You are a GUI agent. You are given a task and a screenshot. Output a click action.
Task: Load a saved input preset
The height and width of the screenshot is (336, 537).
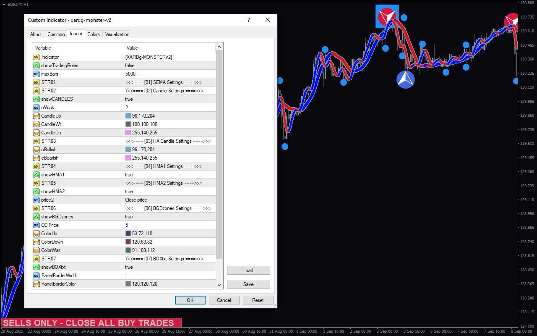[248, 270]
